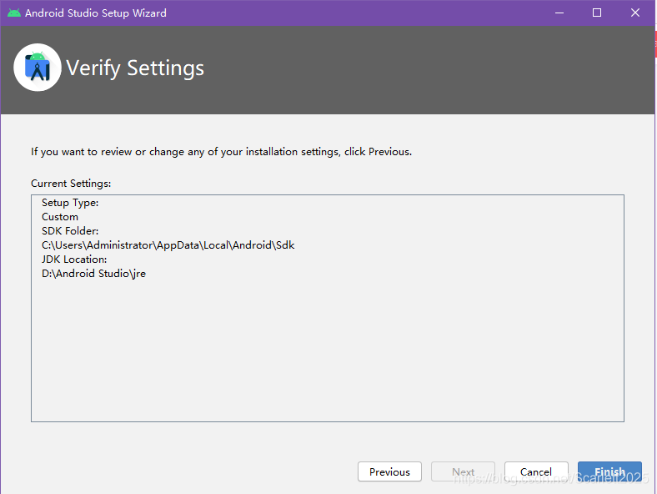This screenshot has height=494, width=657.
Task: Click the JDK path D:\Android Studio\jre
Action: (94, 274)
